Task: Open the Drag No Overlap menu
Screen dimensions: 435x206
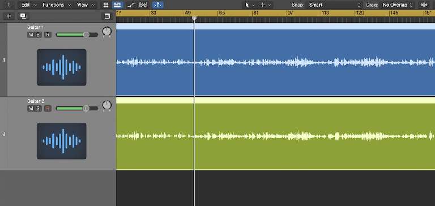Action: pyautogui.click(x=397, y=5)
